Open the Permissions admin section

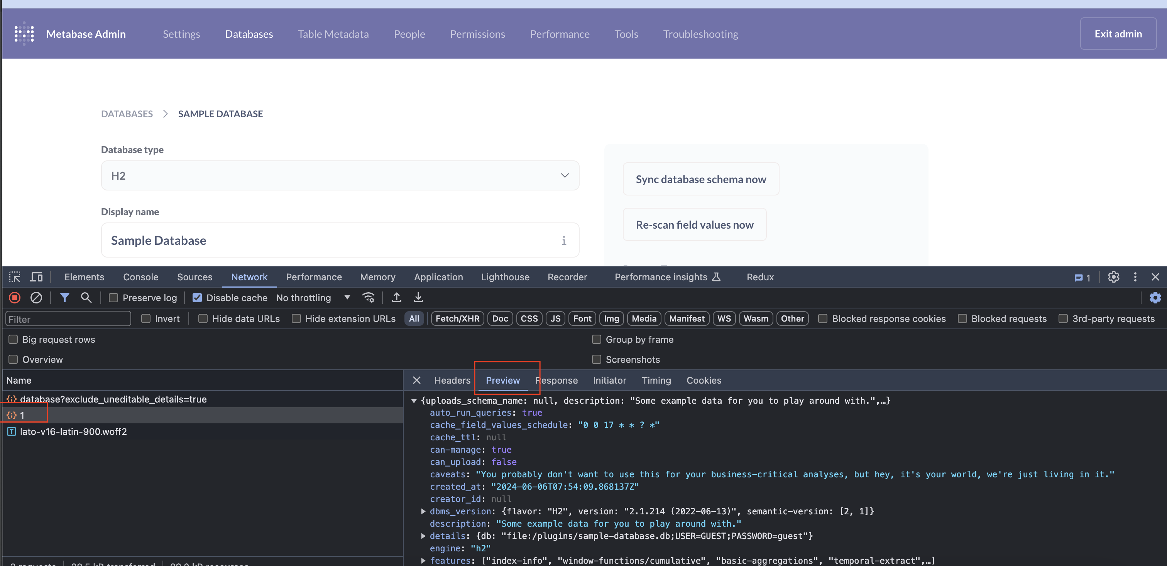[477, 34]
